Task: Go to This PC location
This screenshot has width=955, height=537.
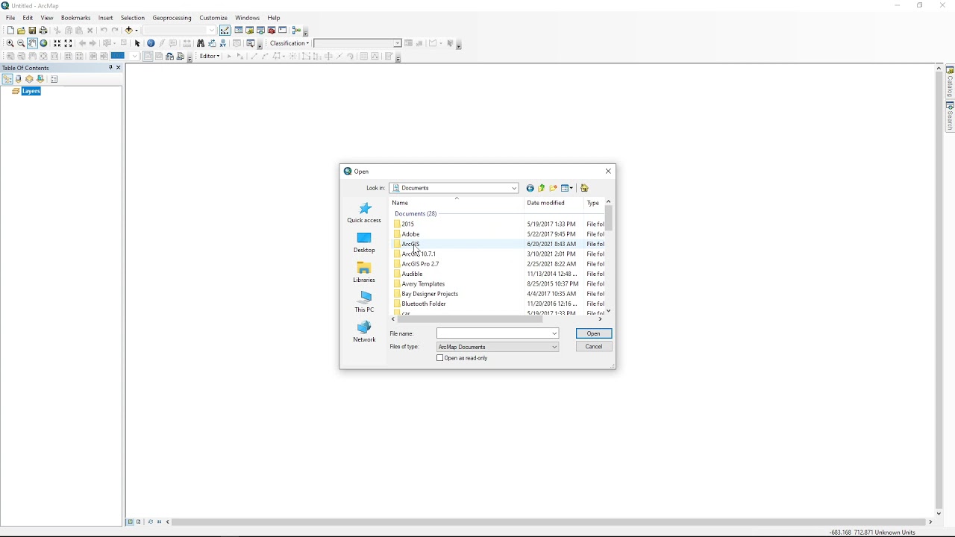Action: 364,302
